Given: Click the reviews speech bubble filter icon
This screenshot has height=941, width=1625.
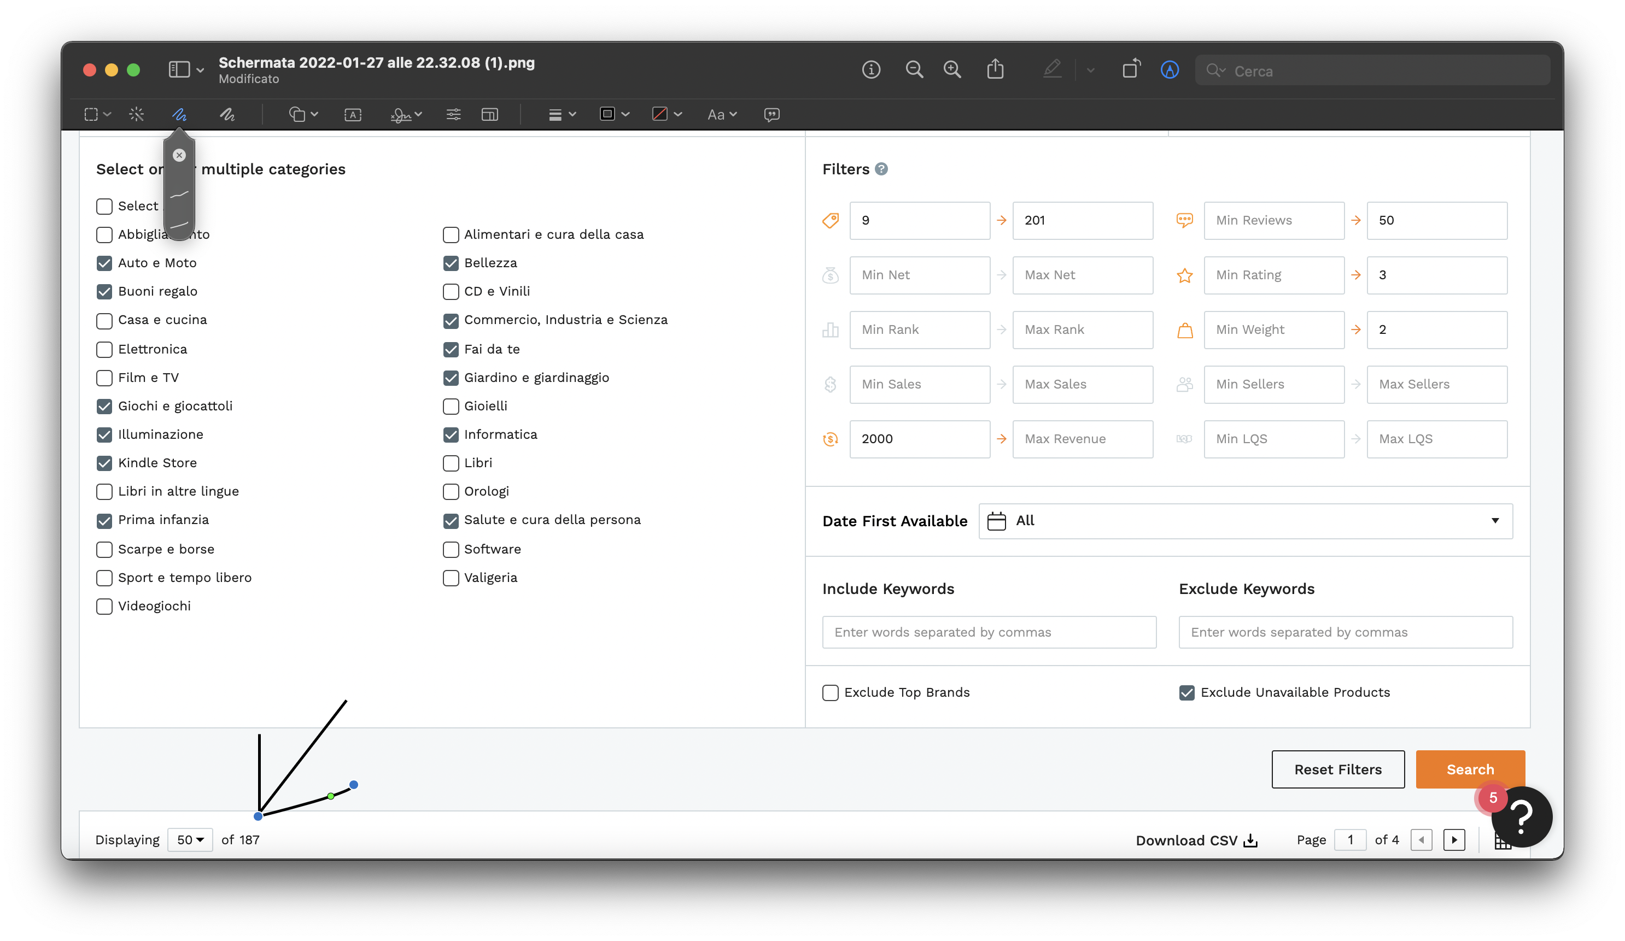Looking at the screenshot, I should [1184, 220].
